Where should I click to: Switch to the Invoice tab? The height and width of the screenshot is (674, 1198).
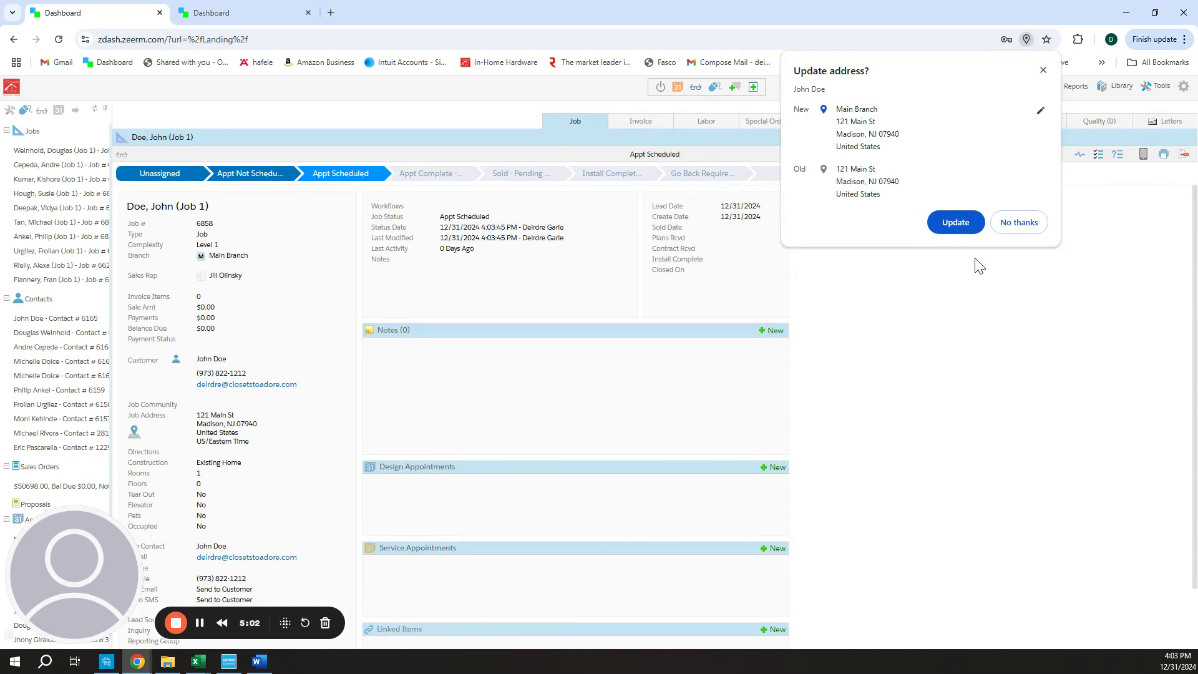click(x=640, y=121)
